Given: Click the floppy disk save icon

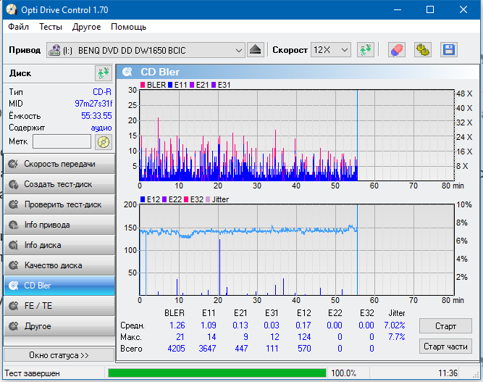Looking at the screenshot, I should coord(448,50).
